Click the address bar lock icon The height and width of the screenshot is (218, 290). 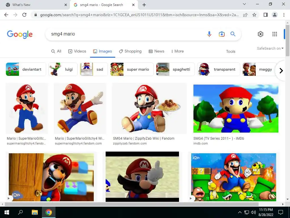(36, 15)
